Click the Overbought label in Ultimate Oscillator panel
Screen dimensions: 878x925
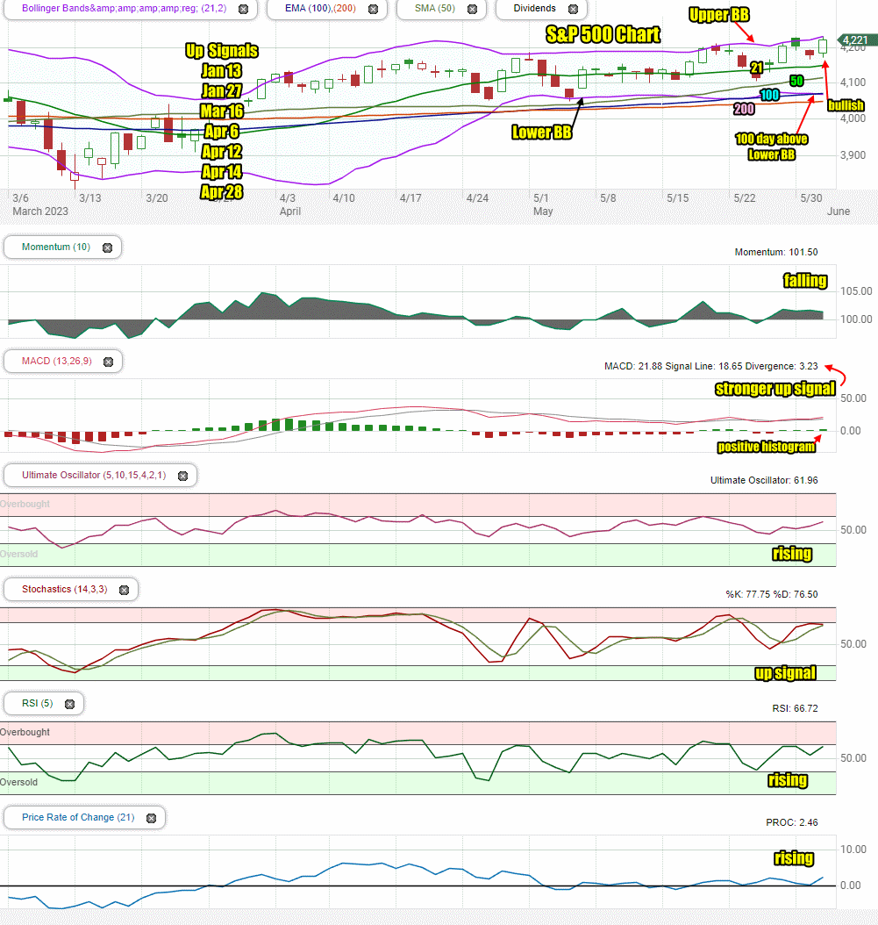point(25,504)
